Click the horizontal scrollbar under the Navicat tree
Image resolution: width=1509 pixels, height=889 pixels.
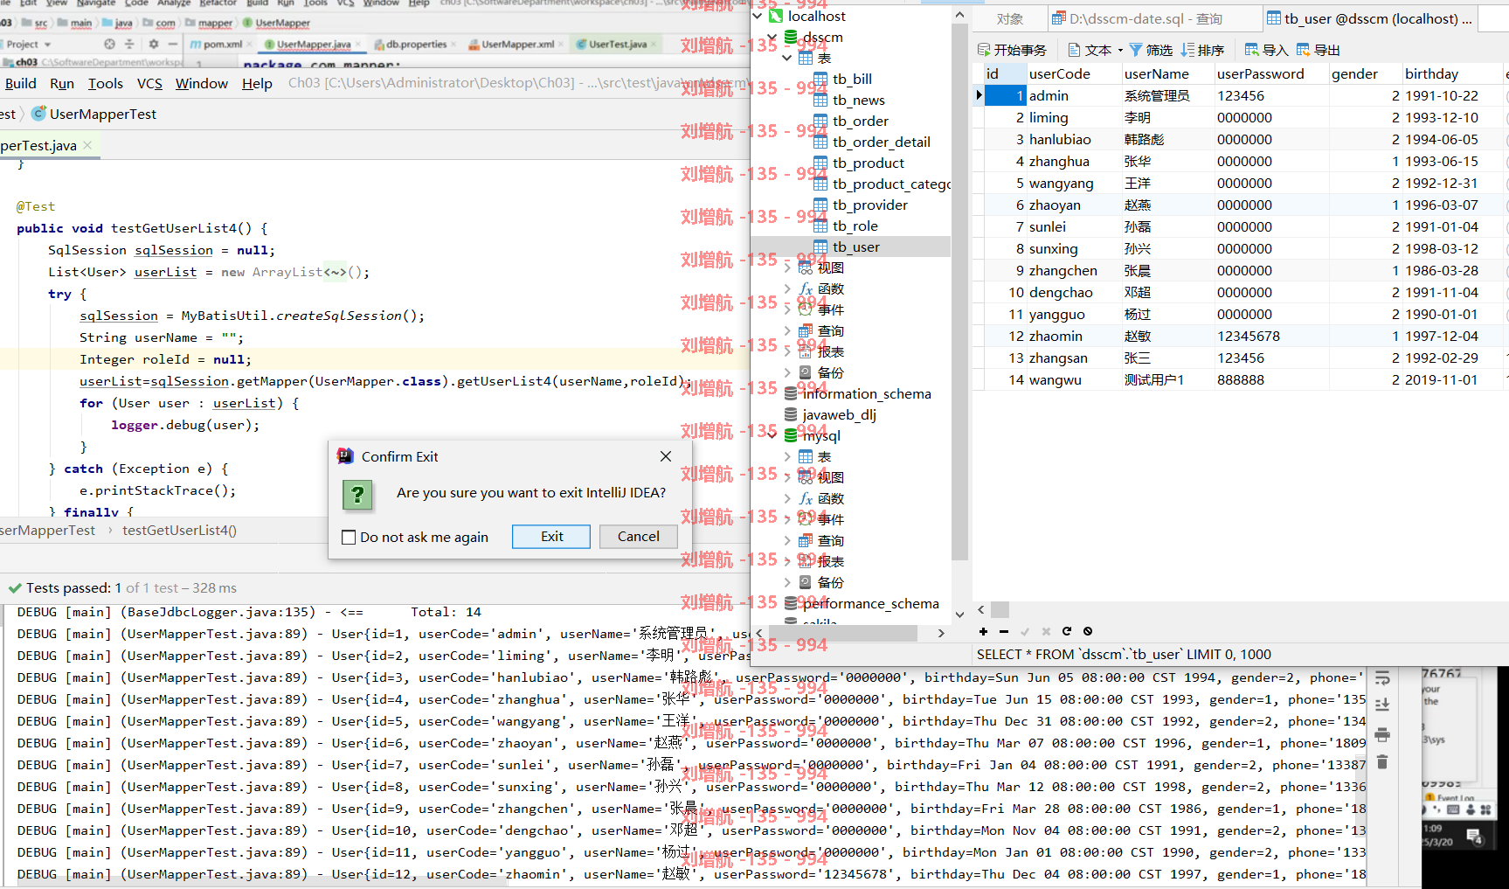tap(842, 633)
